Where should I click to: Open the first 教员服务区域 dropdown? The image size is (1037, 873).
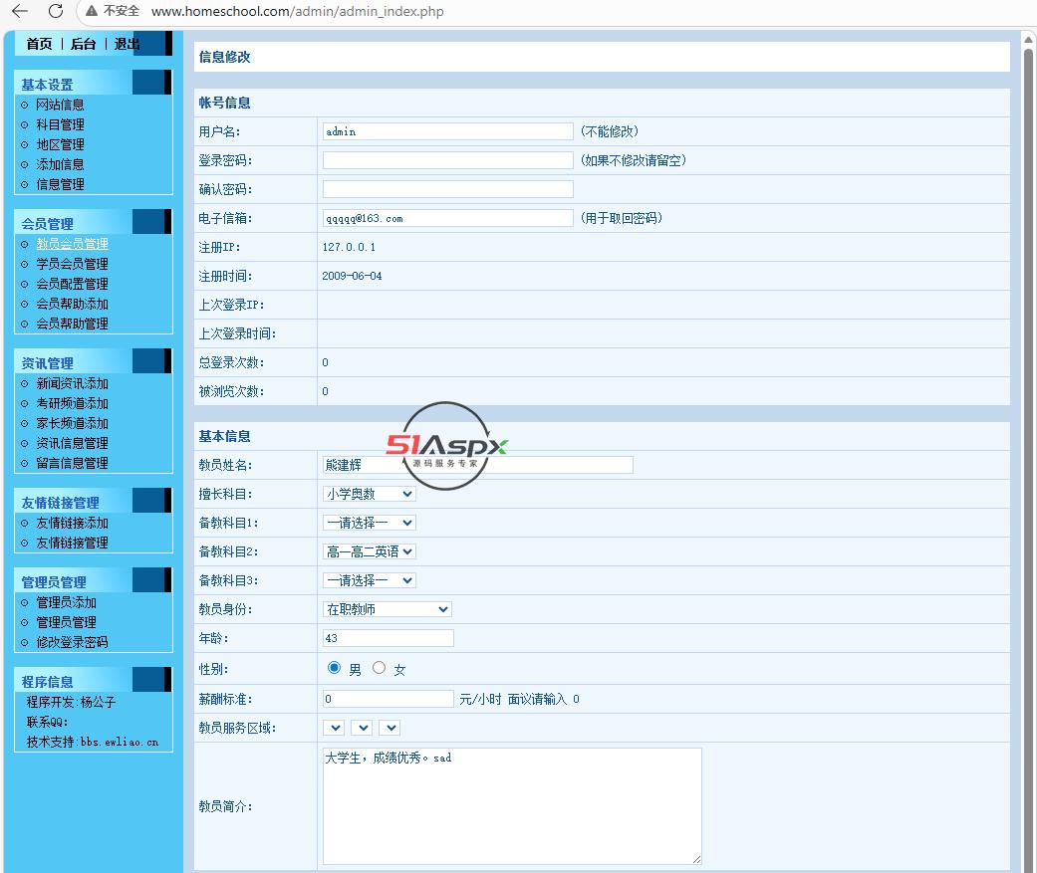tap(334, 728)
